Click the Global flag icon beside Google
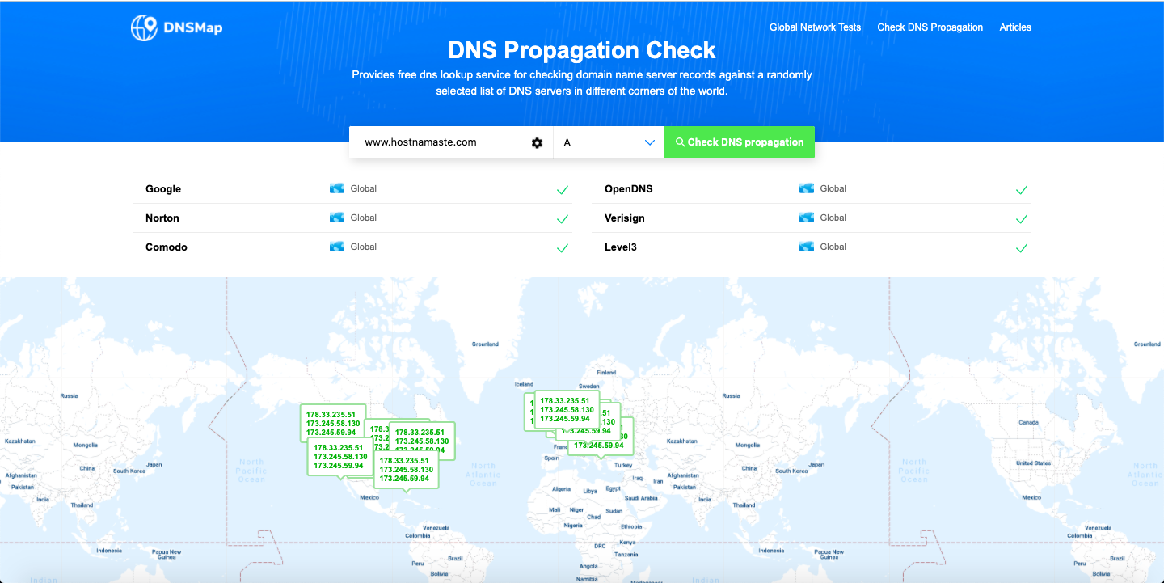Image resolution: width=1164 pixels, height=583 pixels. [337, 188]
